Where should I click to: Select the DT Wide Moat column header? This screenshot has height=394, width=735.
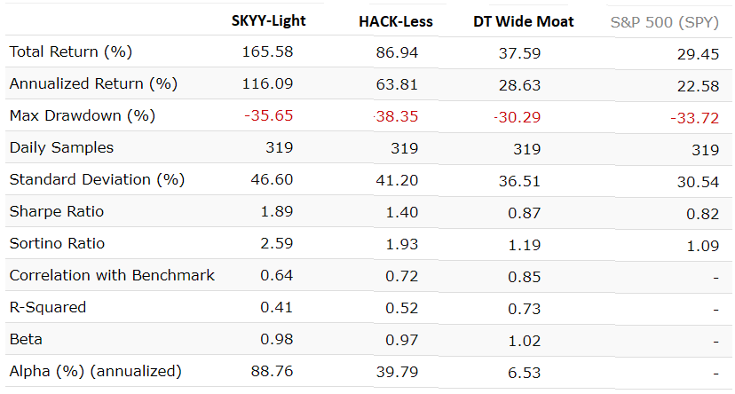pos(523,21)
